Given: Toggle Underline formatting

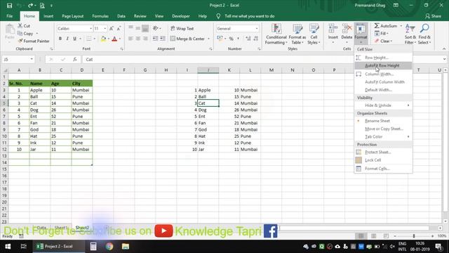Looking at the screenshot, I should click(75, 39).
